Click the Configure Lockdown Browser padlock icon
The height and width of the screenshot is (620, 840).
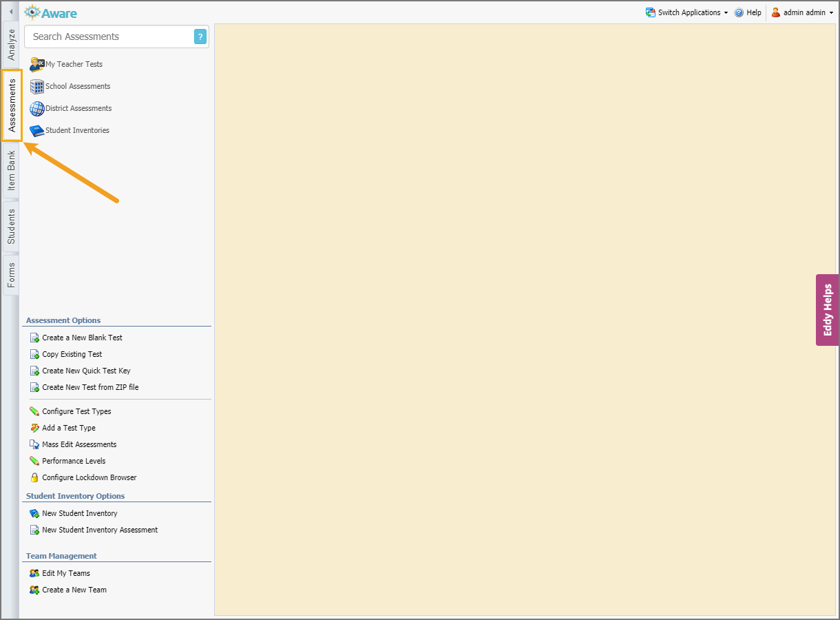point(34,477)
